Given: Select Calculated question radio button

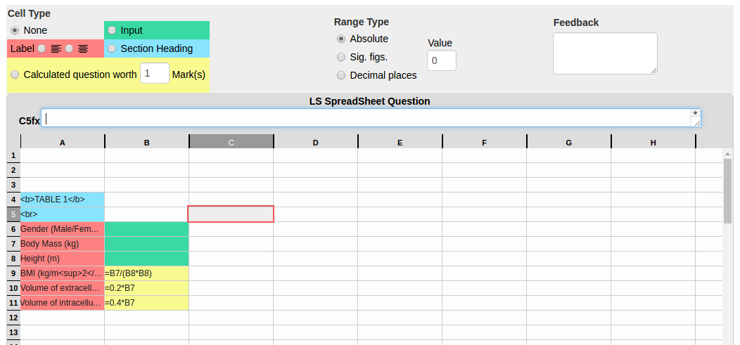Looking at the screenshot, I should [x=15, y=74].
